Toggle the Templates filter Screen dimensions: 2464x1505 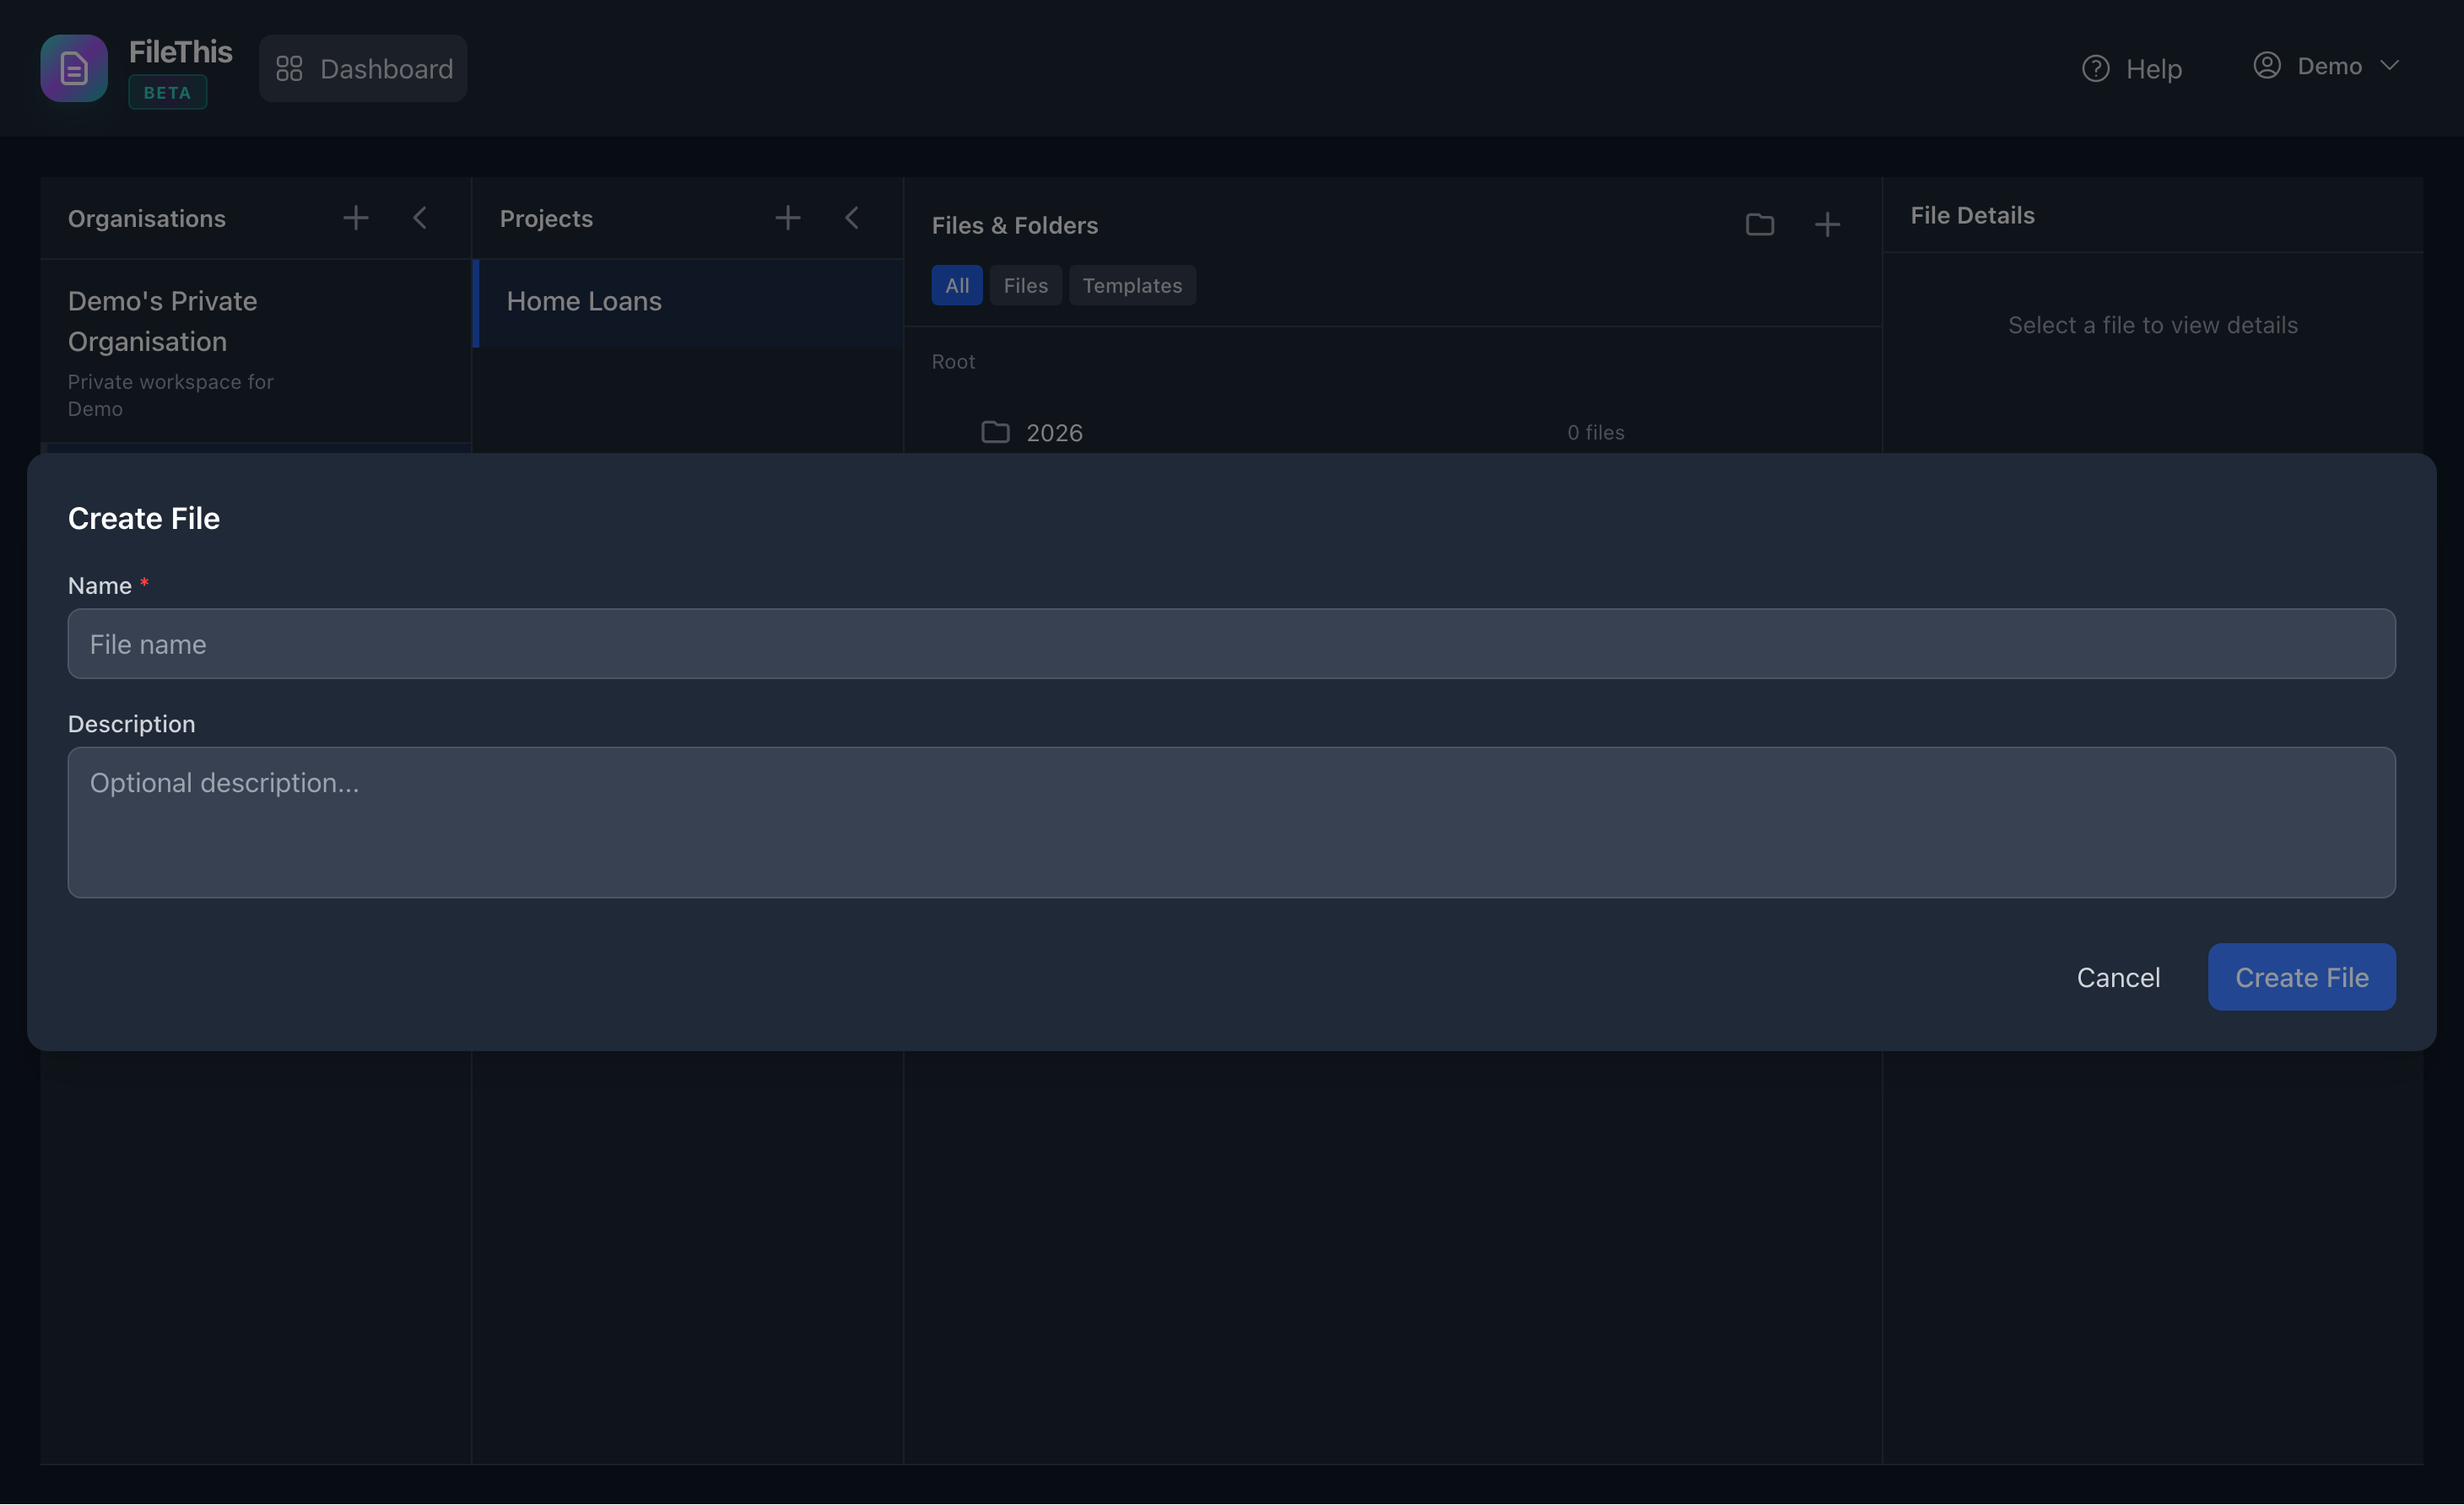1132,285
